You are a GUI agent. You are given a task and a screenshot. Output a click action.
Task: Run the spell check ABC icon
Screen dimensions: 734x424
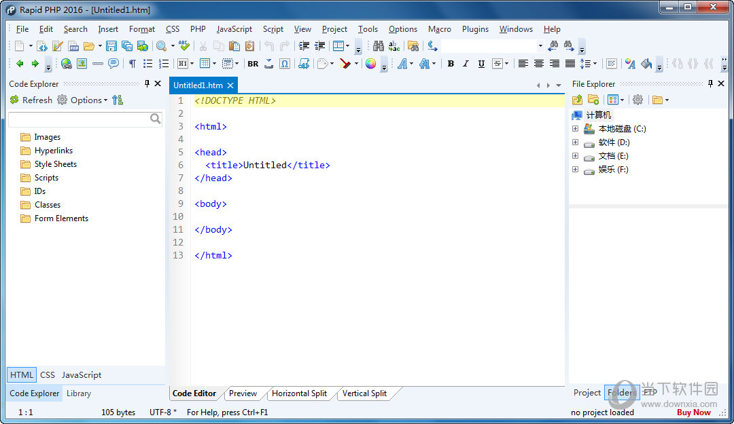(x=184, y=46)
